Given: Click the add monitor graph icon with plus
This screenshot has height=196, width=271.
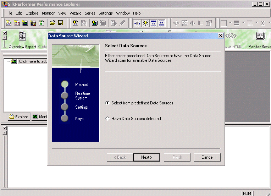Looking at the screenshot, I should pos(95,23).
